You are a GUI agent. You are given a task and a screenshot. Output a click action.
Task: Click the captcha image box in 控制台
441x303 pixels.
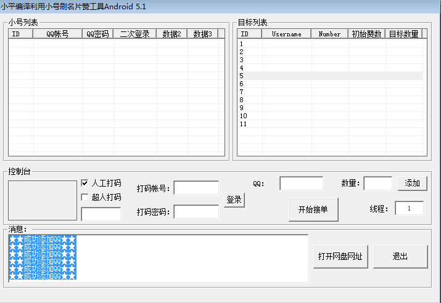tap(43, 201)
